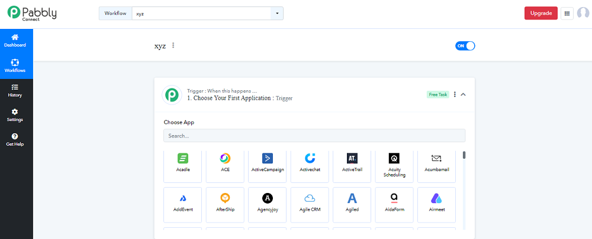
Task: Open the History page
Action: click(15, 91)
